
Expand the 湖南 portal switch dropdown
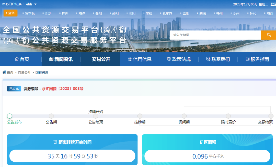point(31,4)
